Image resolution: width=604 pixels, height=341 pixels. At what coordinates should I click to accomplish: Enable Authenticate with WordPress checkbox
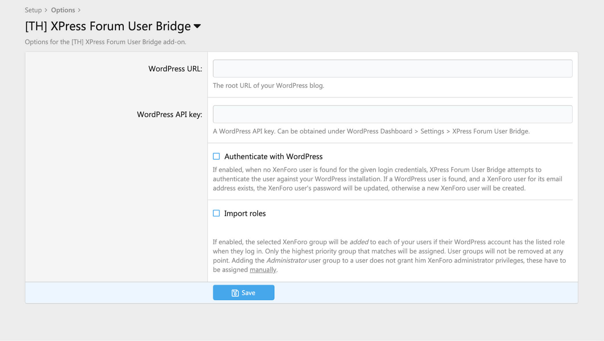click(x=216, y=156)
